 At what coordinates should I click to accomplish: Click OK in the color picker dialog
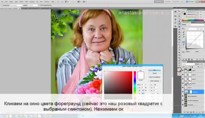coord(154,70)
